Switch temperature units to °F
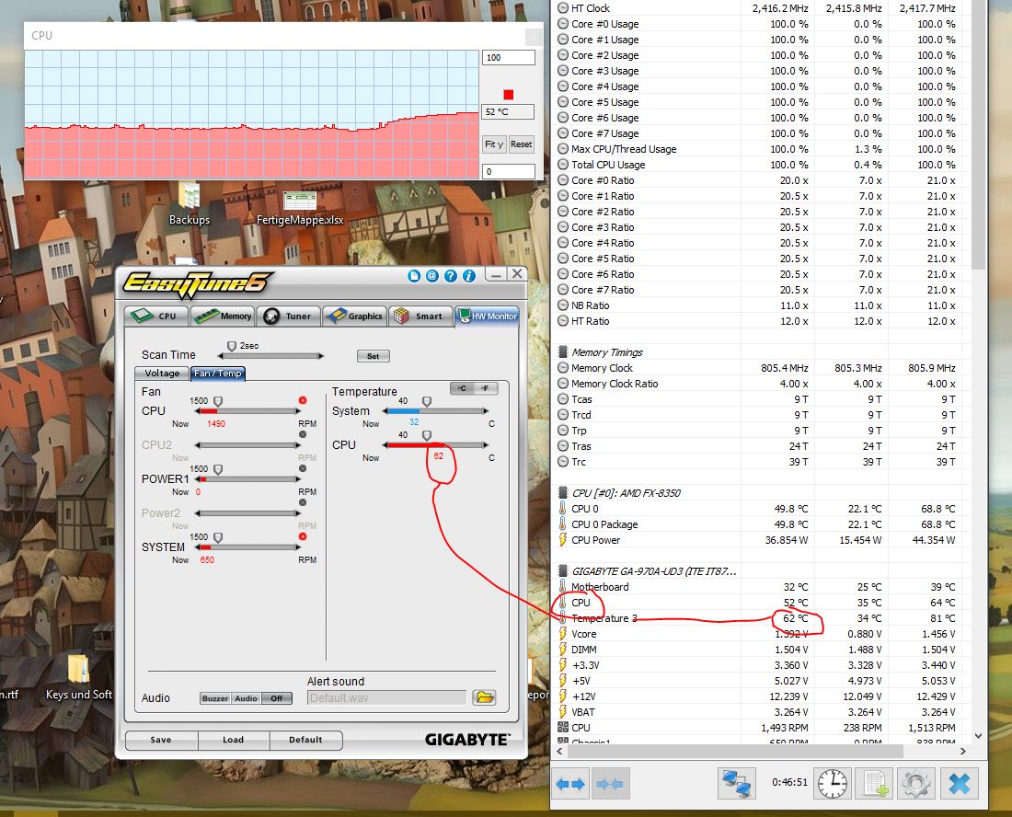This screenshot has width=1012, height=817. pos(486,388)
